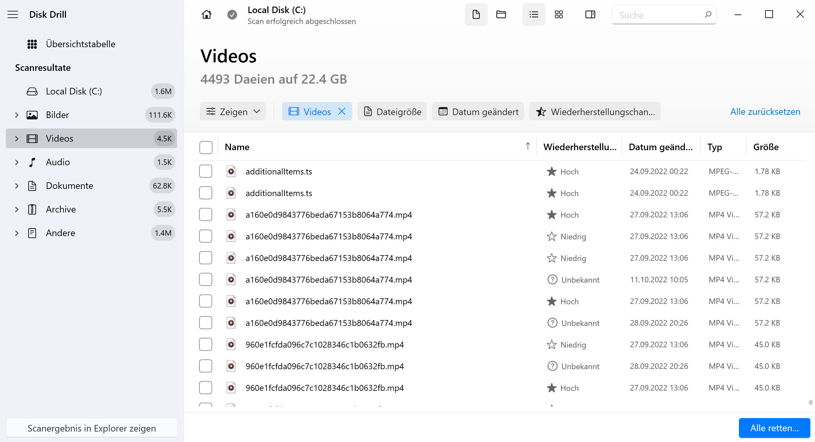The width and height of the screenshot is (815, 442).
Task: Select Local Disk (C:) scan result
Action: (x=92, y=91)
